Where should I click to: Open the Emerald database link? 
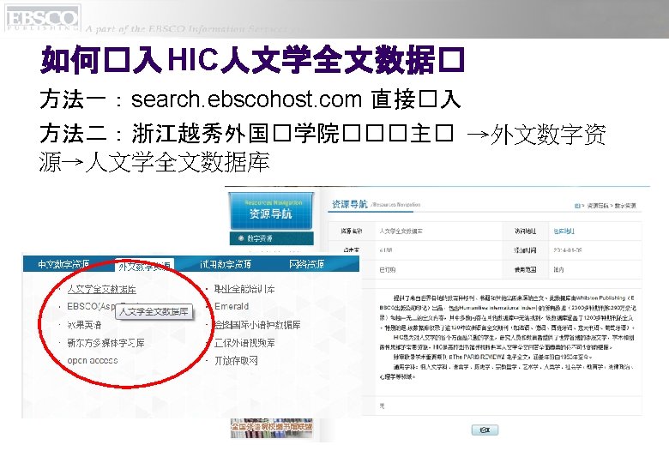(x=232, y=306)
